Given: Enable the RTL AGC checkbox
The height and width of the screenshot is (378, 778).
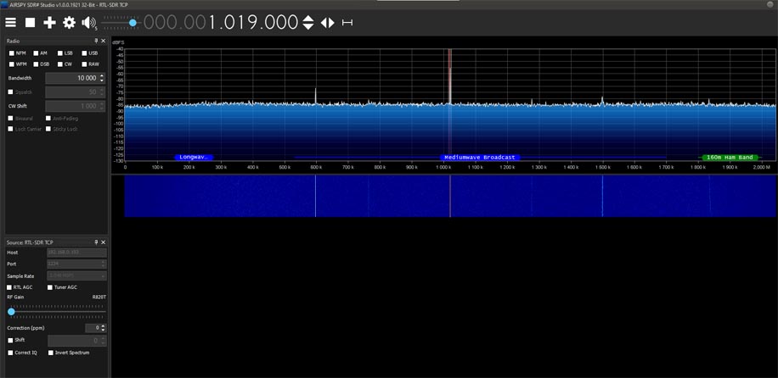Looking at the screenshot, I should 10,287.
